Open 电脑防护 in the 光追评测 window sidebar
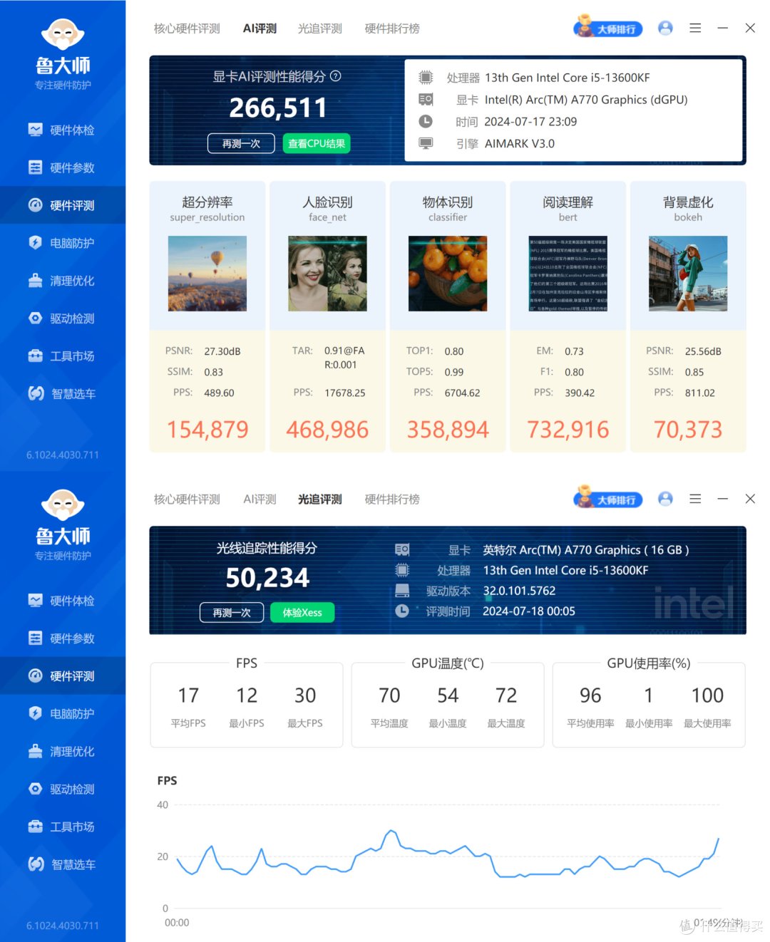Screen dimensions: 770x942 [x=63, y=713]
